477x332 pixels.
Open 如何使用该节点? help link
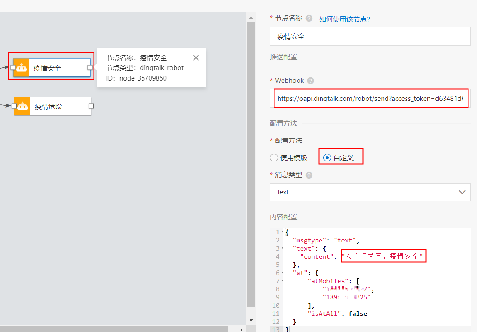pos(345,19)
